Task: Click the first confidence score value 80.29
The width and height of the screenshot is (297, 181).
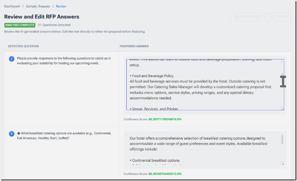Action: tap(165, 119)
